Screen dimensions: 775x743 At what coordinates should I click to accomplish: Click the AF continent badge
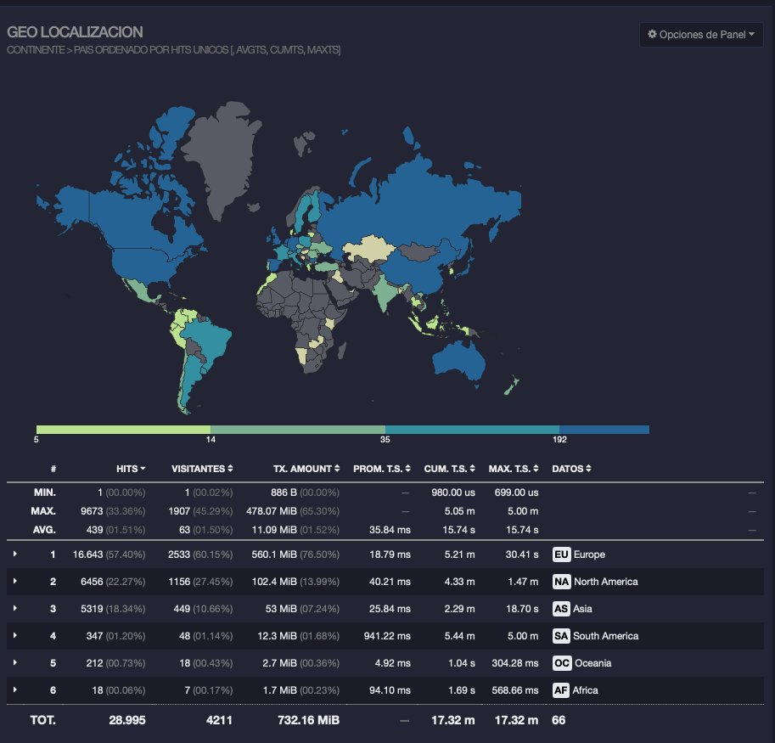pyautogui.click(x=560, y=690)
